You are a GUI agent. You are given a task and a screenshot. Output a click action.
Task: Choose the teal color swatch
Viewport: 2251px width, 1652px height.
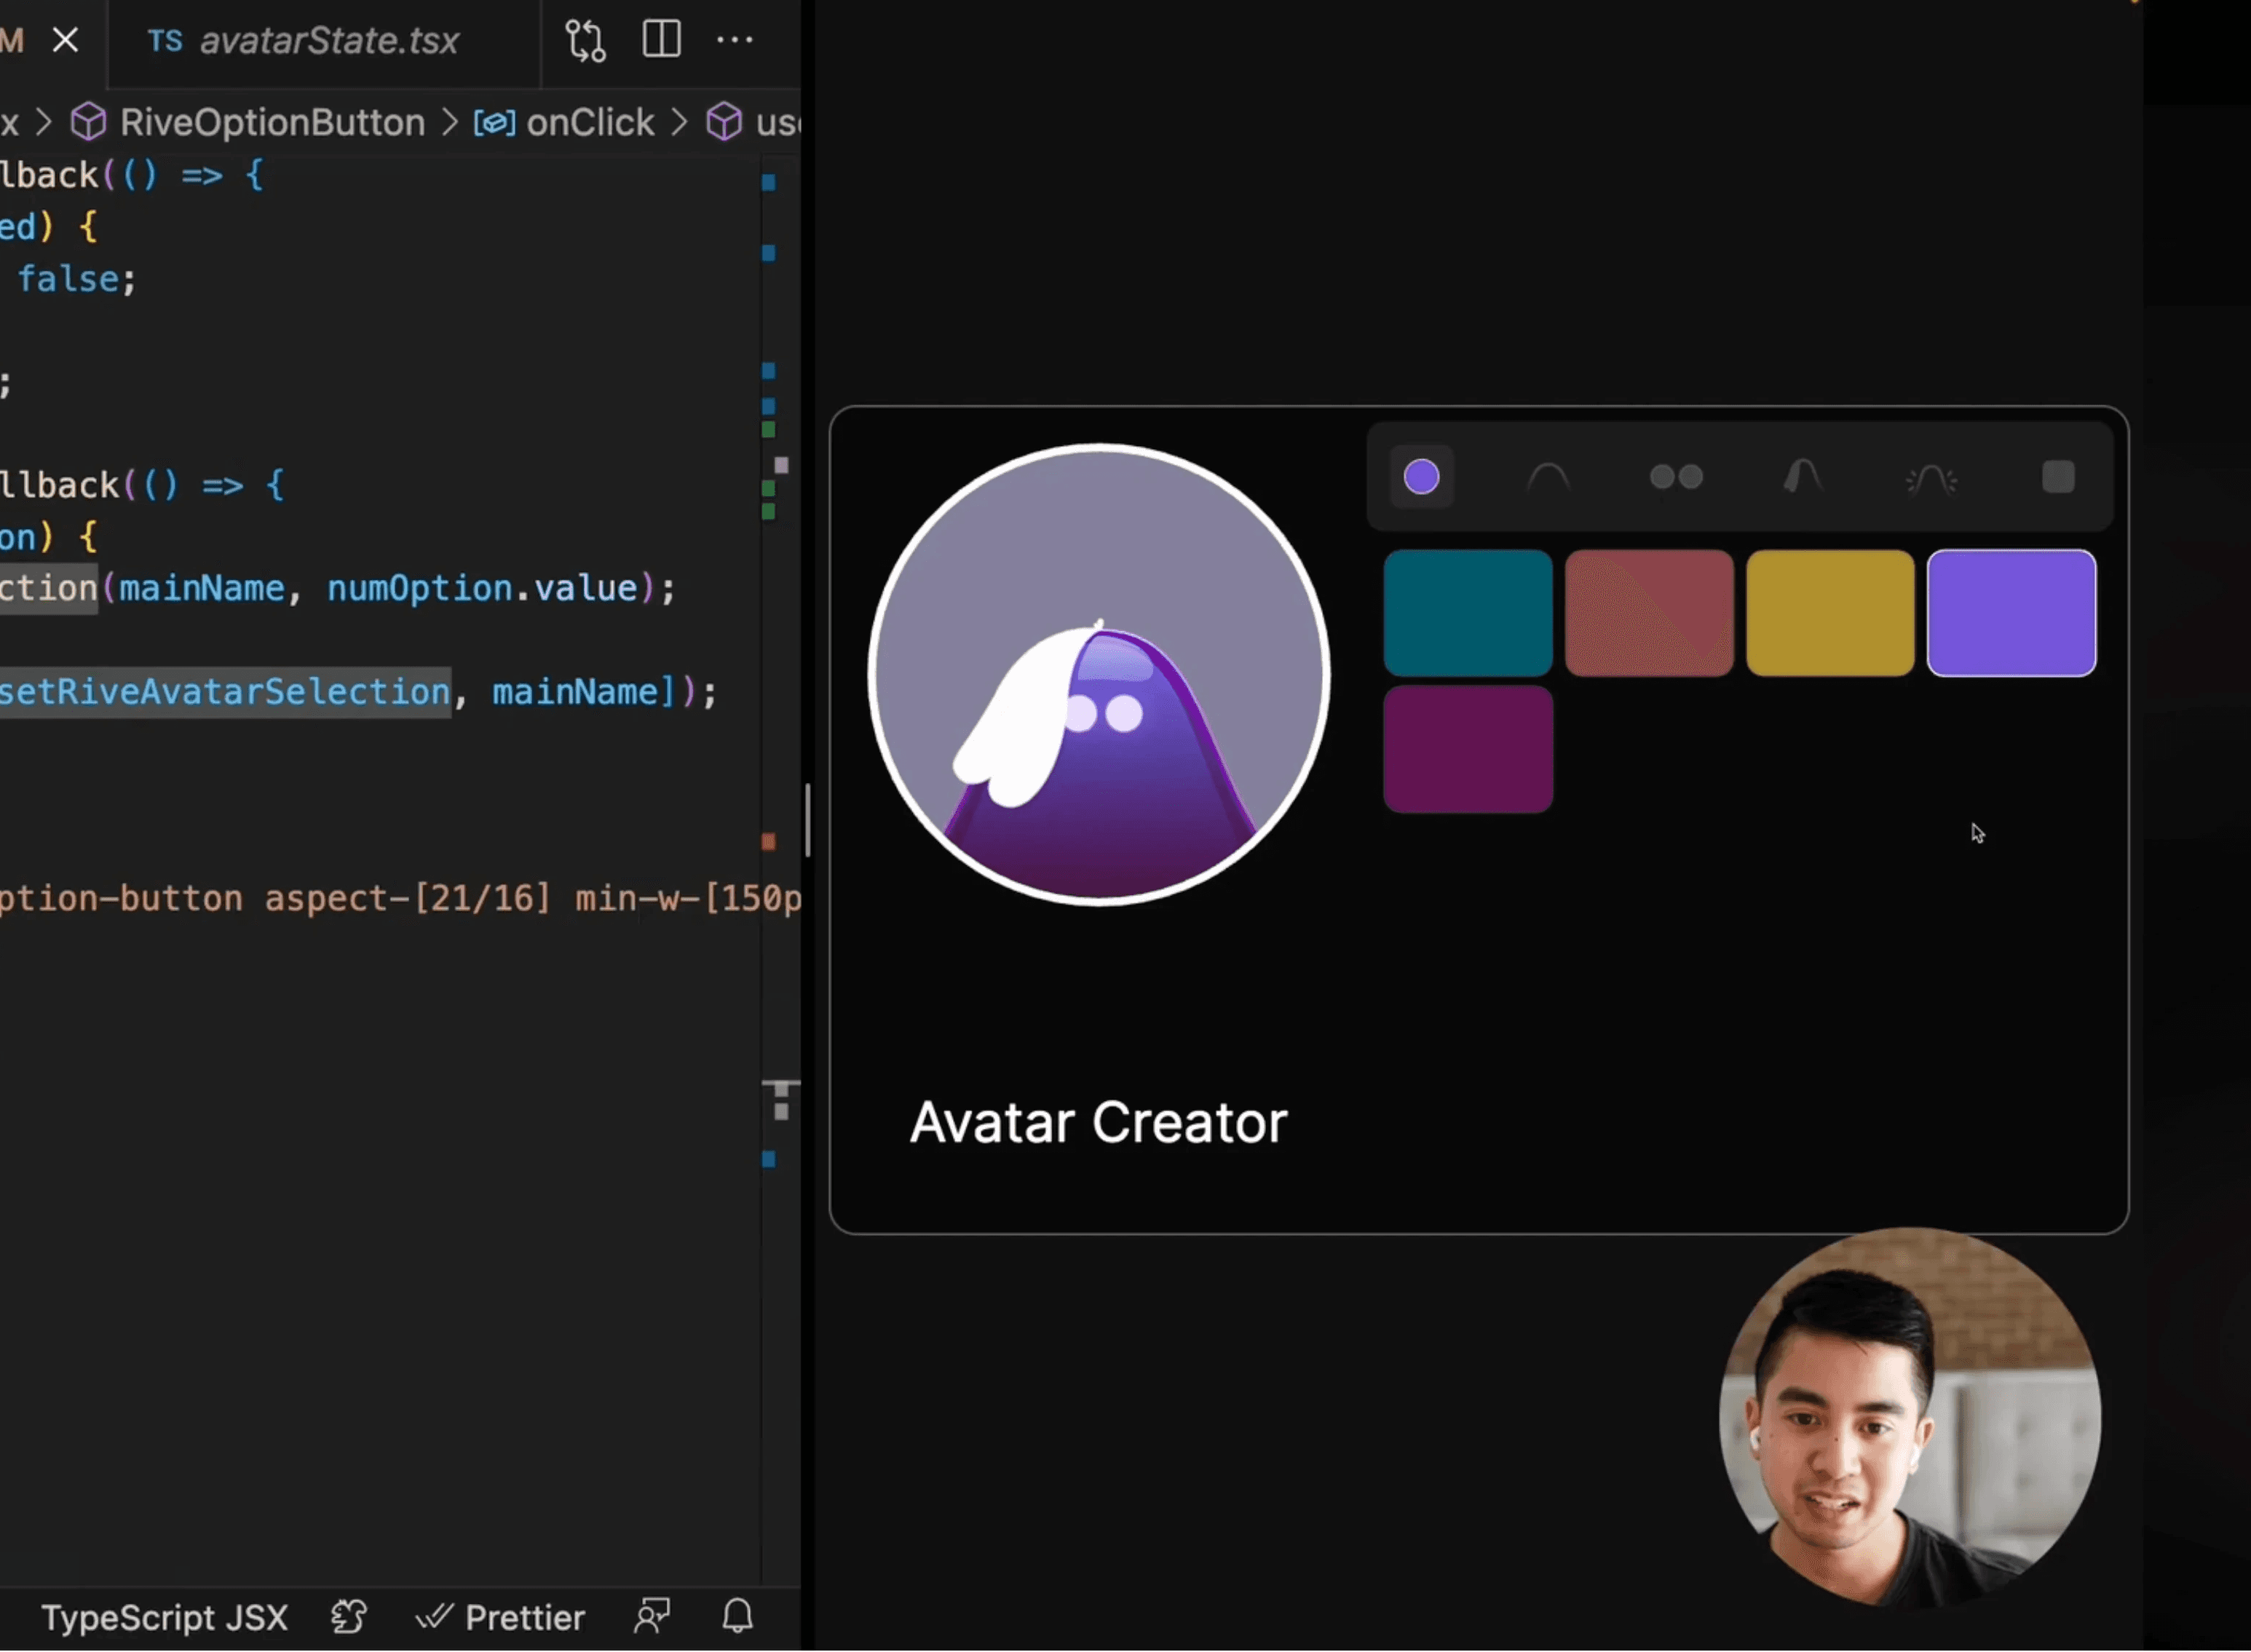coord(1468,613)
